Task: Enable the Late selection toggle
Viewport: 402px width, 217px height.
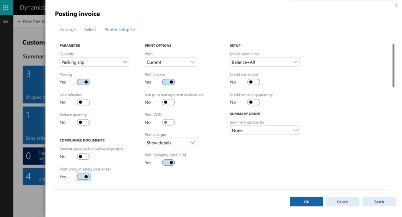Action: pos(83,102)
